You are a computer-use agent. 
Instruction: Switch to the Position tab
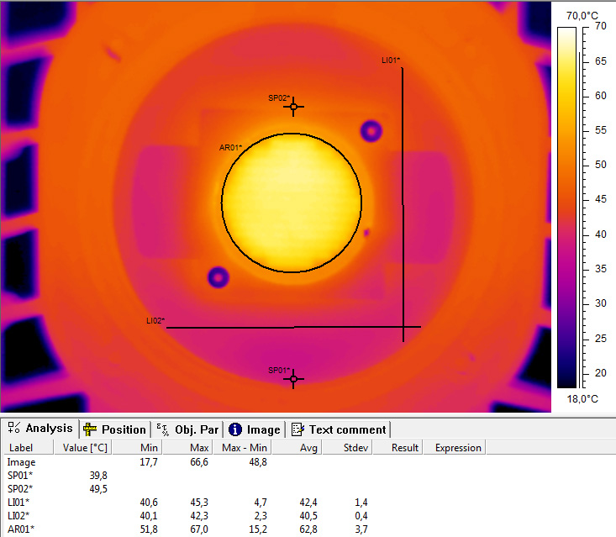(115, 429)
